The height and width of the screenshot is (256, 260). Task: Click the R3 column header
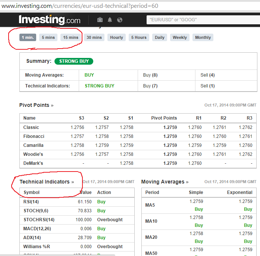click(x=250, y=118)
